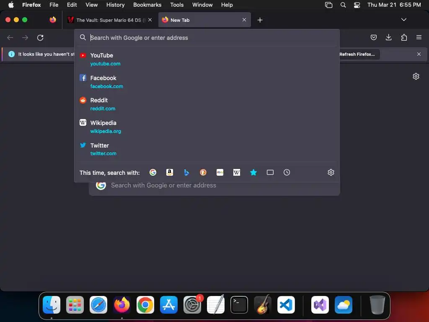
Task: Open the Bookmarks menu
Action: 147,5
